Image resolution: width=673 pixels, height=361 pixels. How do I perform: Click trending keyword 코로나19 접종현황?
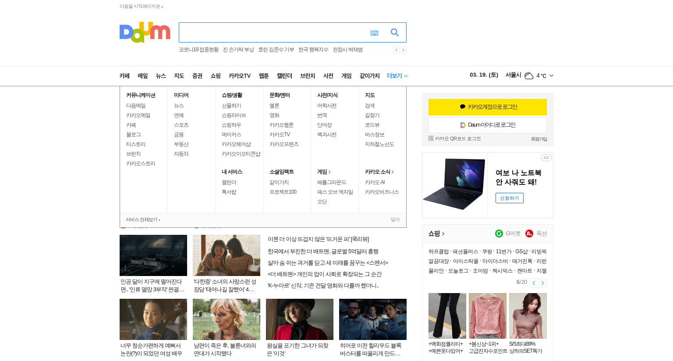click(x=199, y=50)
